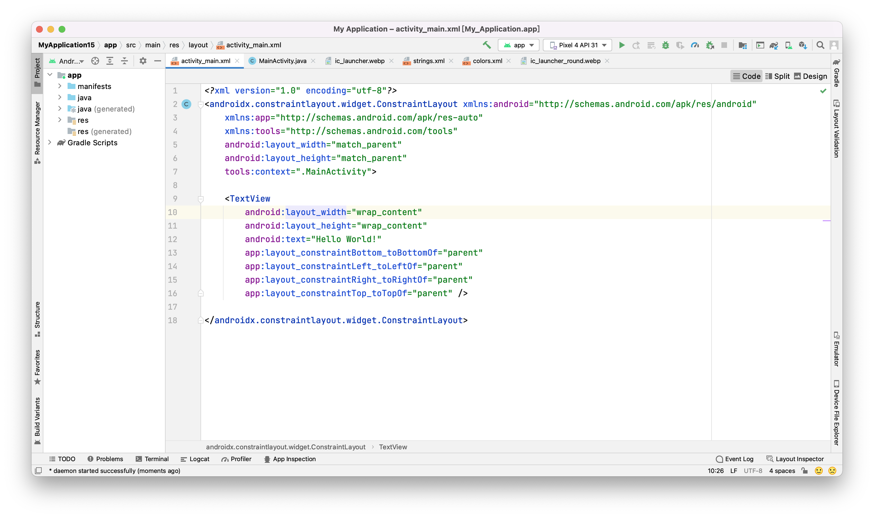
Task: Open the Pixel 4 API 31 device dropdown
Action: click(578, 45)
